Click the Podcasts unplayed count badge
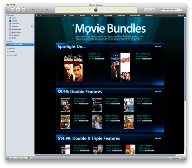The image size is (192, 168). (x=32, y=27)
